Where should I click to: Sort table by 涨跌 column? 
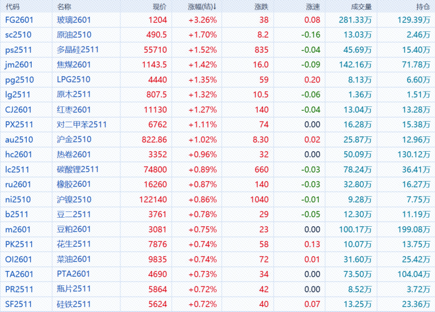(261, 6)
